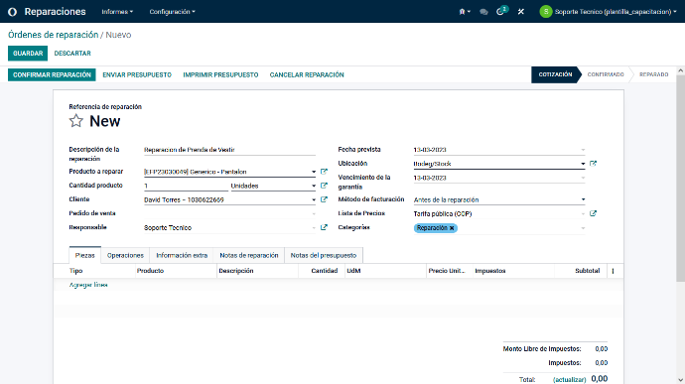Open external link for Producto a reparar
This screenshot has height=384, width=685.
click(324, 172)
